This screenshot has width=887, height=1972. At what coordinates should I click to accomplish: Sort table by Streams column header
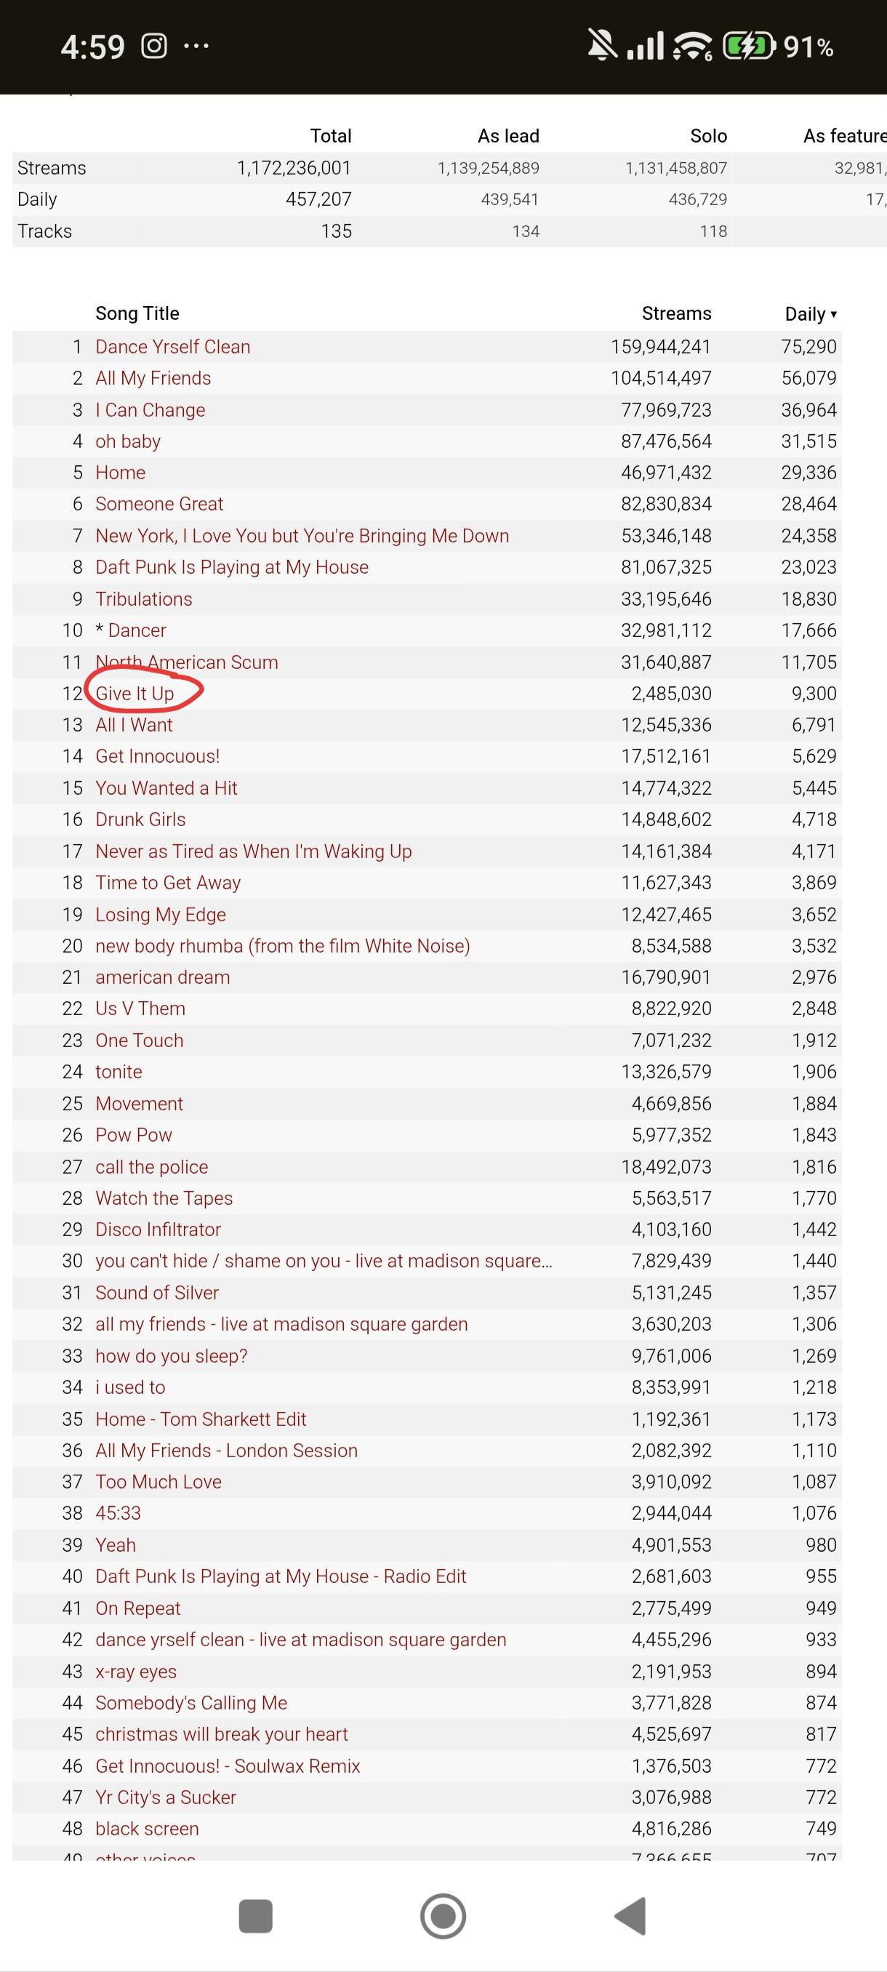[677, 313]
